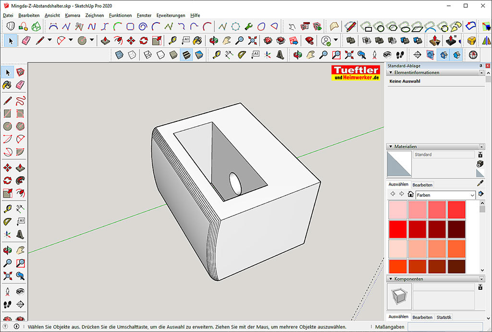
Task: Click the Subtract solid tool
Action: pyautogui.click(x=392, y=40)
